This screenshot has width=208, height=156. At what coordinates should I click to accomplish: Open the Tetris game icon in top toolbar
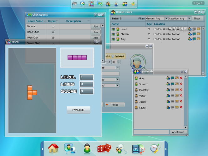click(91, 4)
